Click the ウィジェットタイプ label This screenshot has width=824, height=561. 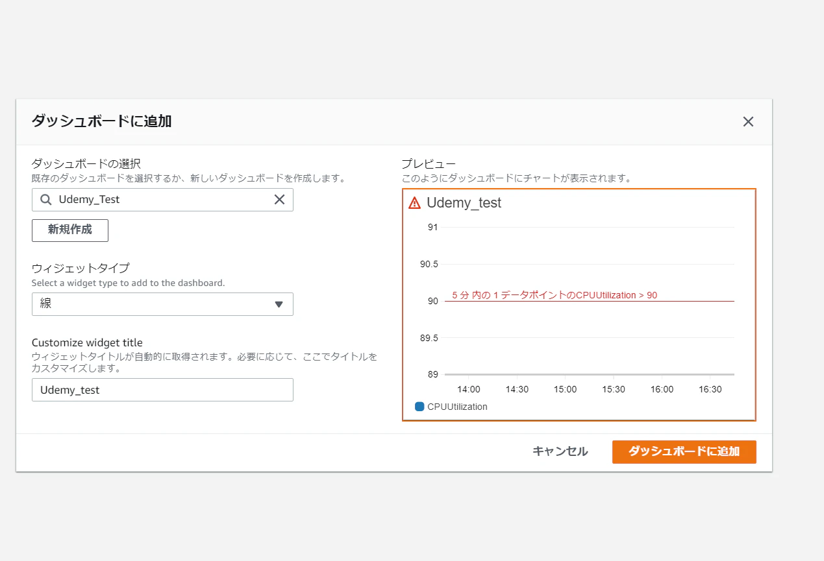click(x=81, y=268)
